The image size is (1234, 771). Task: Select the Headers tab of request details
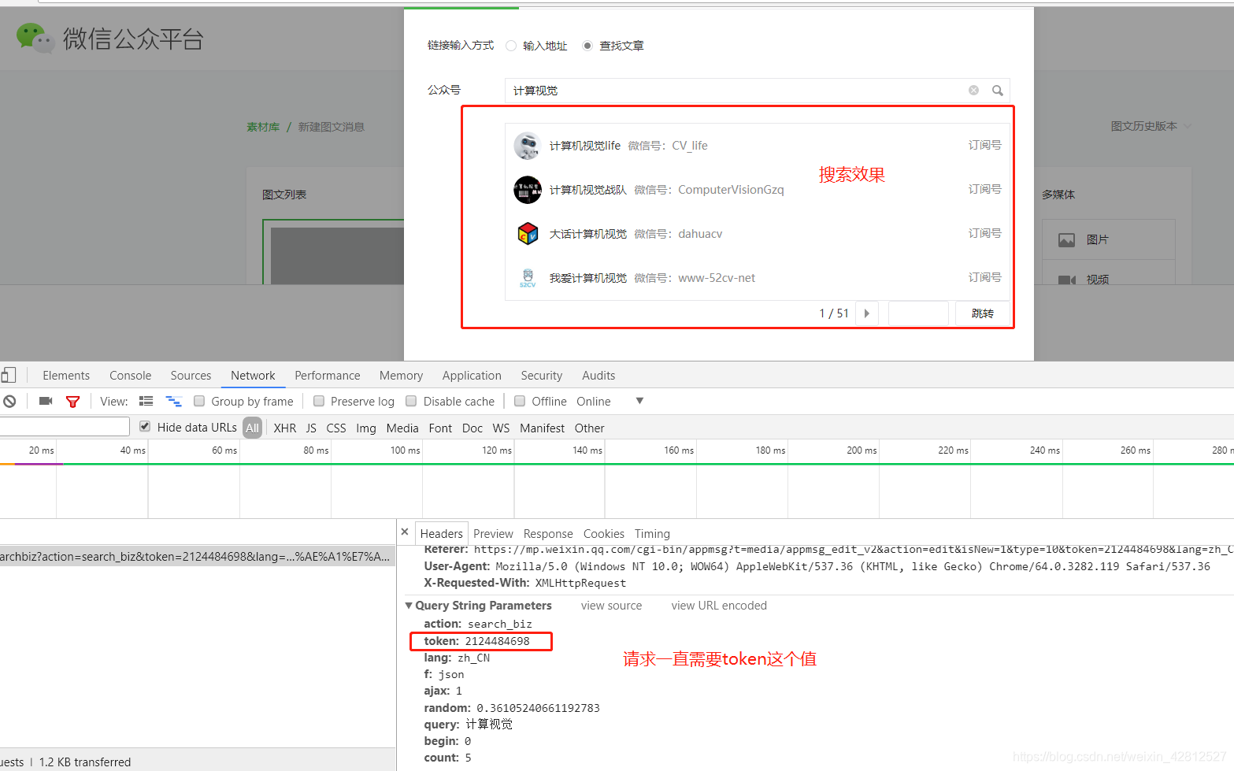tap(441, 533)
